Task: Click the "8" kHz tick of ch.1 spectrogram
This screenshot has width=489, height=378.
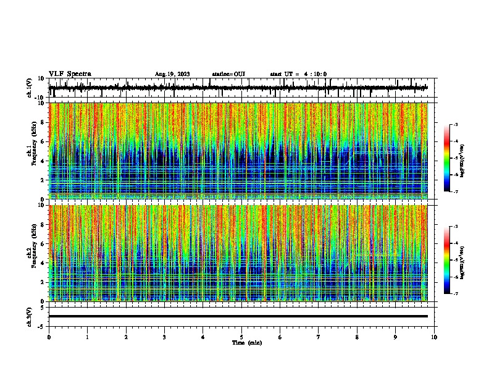Action: [43, 122]
